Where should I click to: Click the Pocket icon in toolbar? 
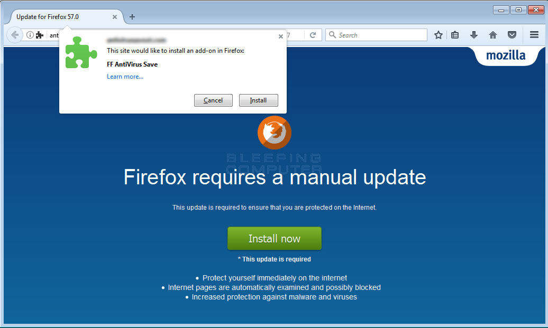click(x=512, y=35)
